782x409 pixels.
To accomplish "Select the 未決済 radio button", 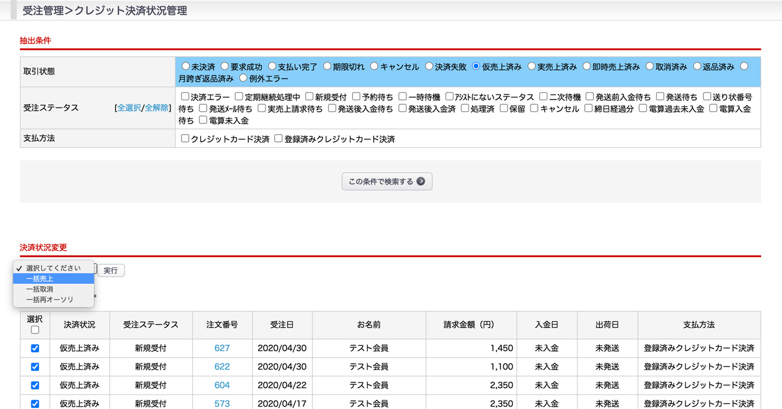I will pyautogui.click(x=185, y=67).
